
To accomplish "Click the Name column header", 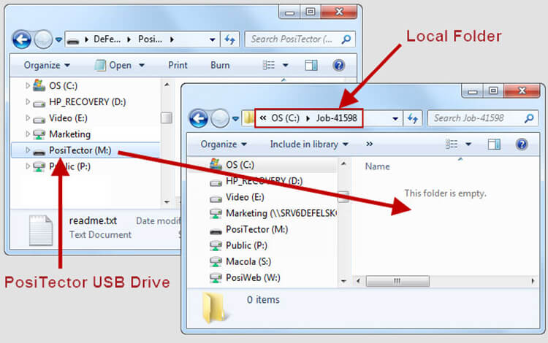I will (378, 166).
